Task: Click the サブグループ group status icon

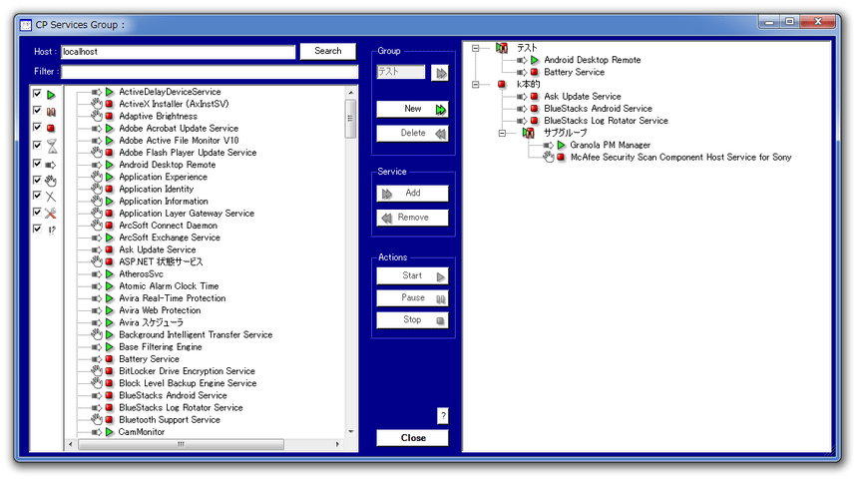Action: 528,133
